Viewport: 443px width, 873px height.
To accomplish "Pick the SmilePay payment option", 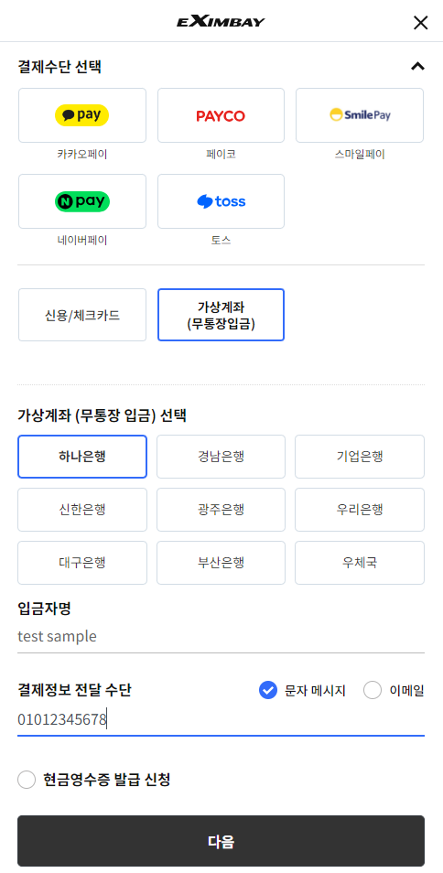I will tap(360, 115).
